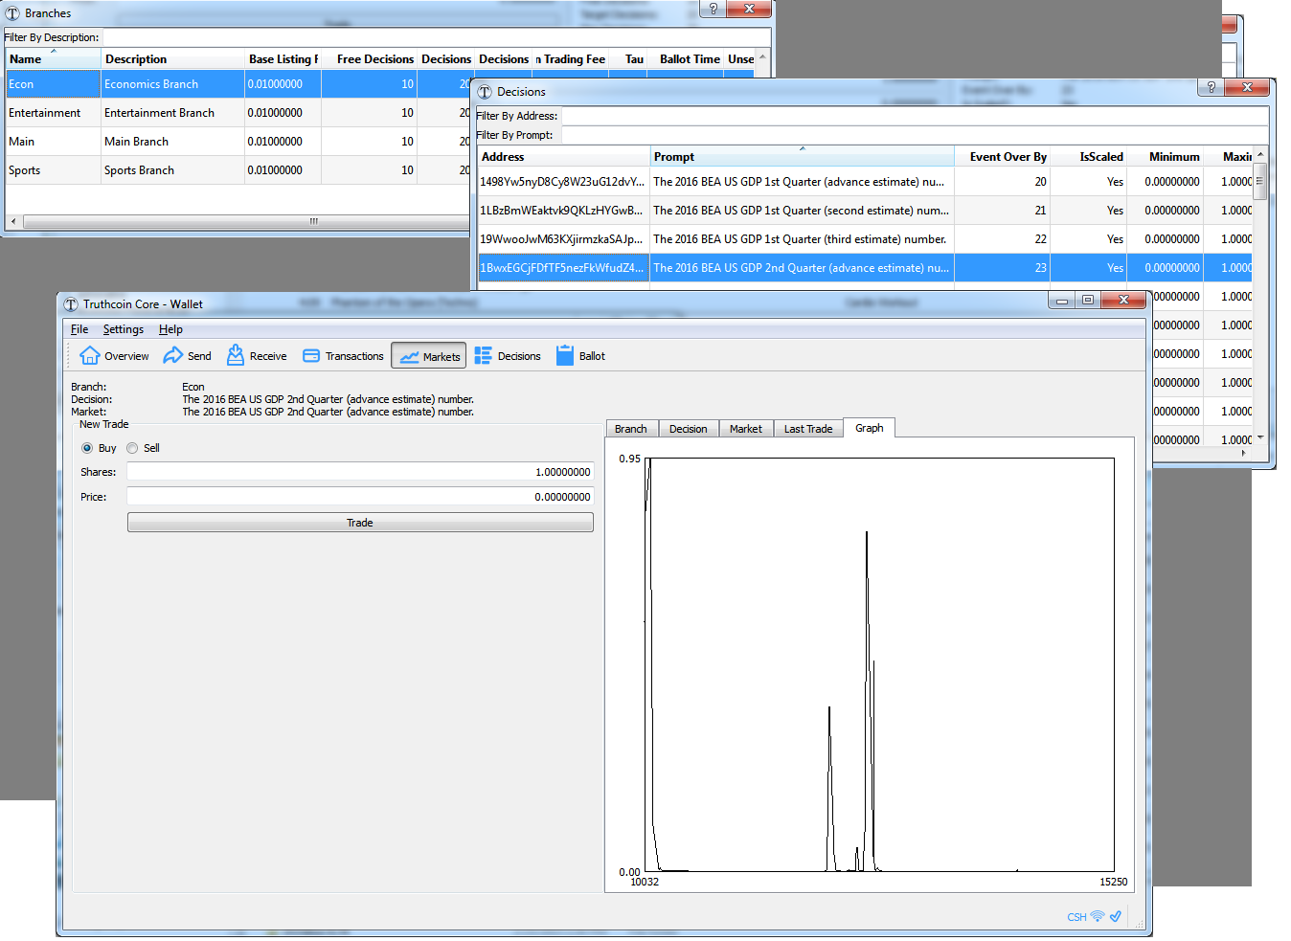This screenshot has height=941, width=1291.
Task: Click the network connection icon in status bar
Action: click(x=1098, y=916)
